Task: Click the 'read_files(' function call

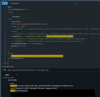Action: tap(16, 22)
